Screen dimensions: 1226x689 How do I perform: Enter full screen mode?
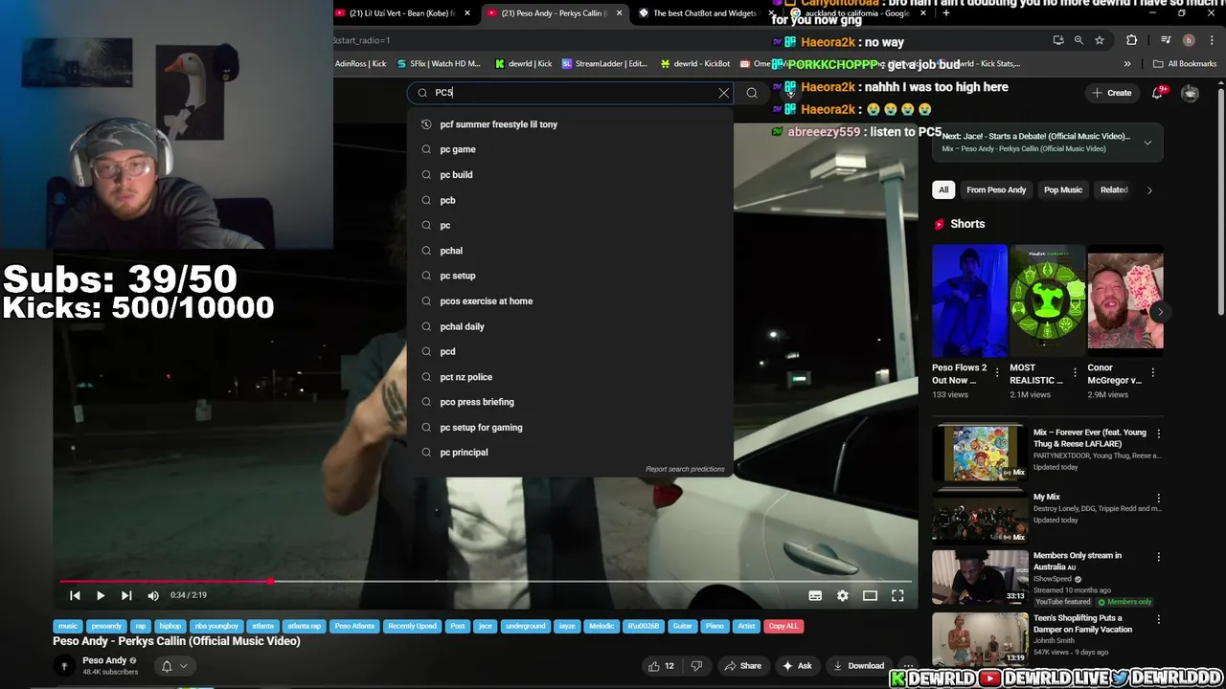click(x=897, y=595)
